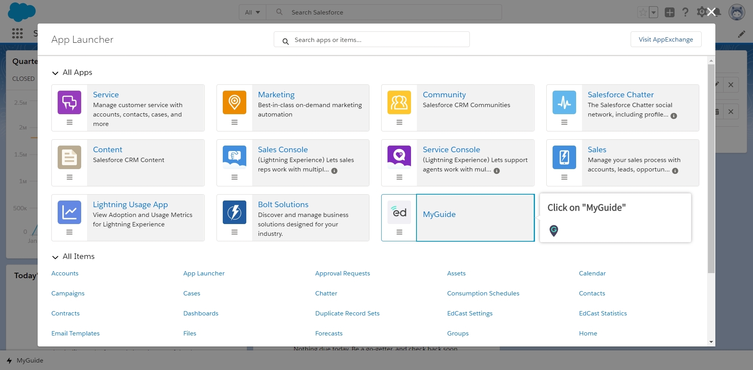The height and width of the screenshot is (370, 753).
Task: Click the pencil edit icon in navigation bar
Action: (x=741, y=34)
